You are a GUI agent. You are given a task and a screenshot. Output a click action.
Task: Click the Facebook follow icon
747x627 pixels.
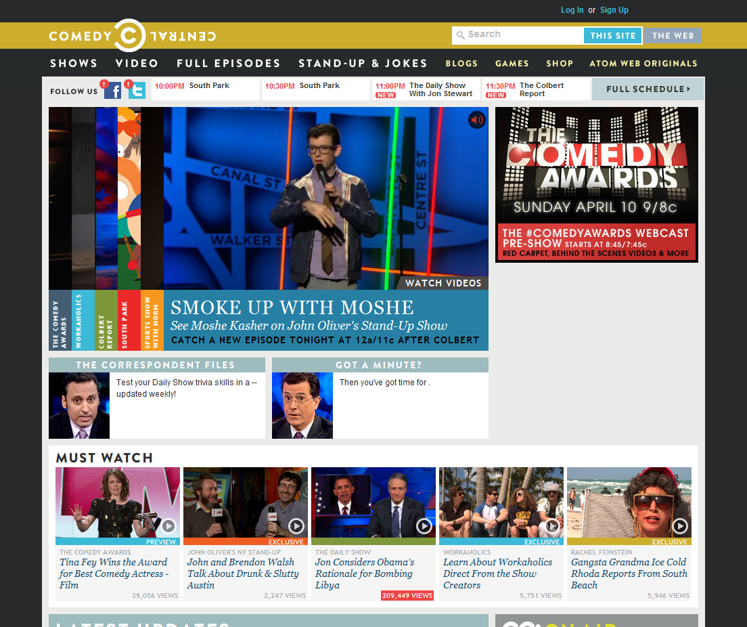(112, 91)
